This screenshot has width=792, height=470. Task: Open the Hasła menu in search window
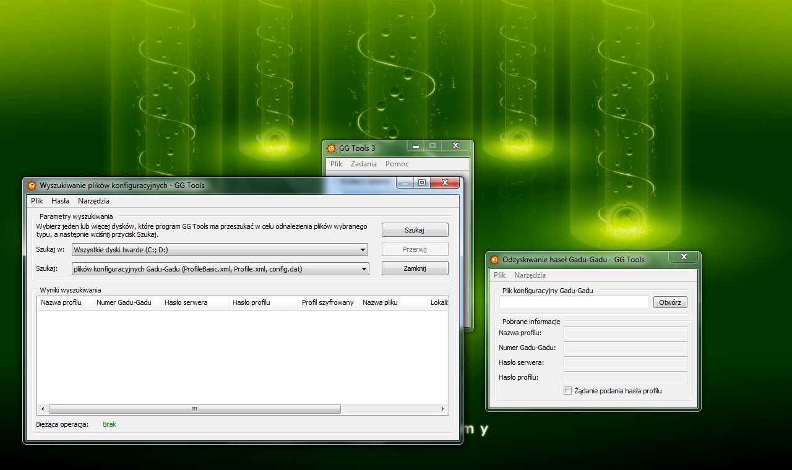click(60, 201)
